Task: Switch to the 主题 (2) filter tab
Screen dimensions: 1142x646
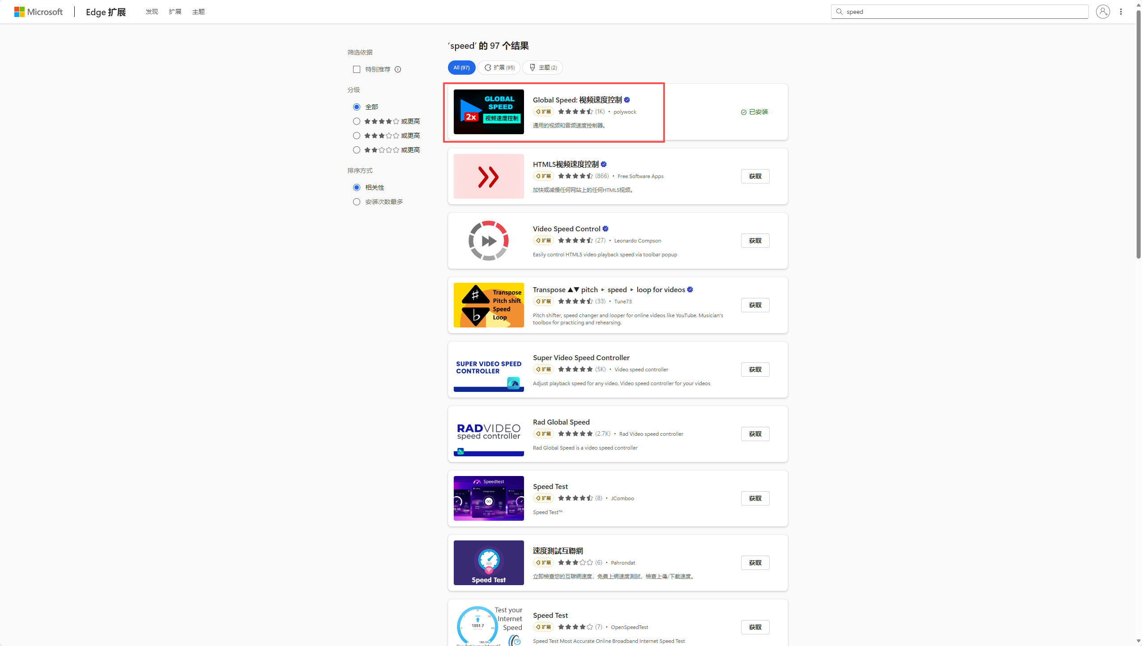Action: pyautogui.click(x=543, y=68)
